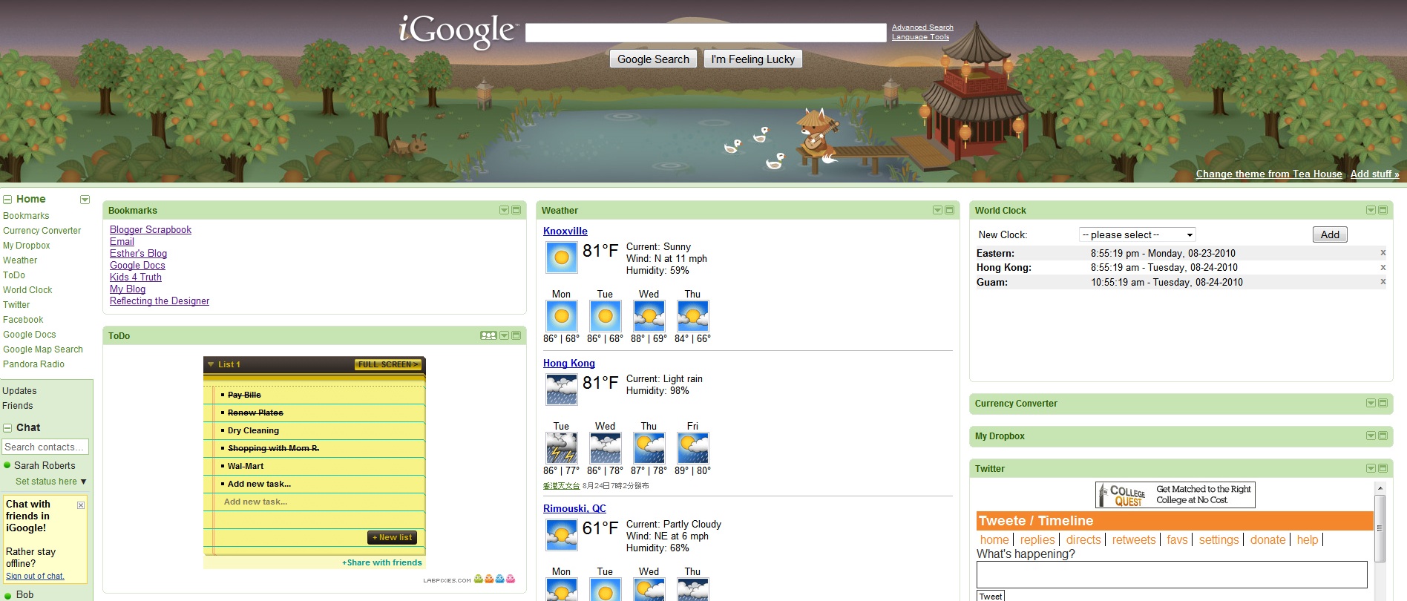Select My Dropbox in left sidebar

pyautogui.click(x=27, y=246)
